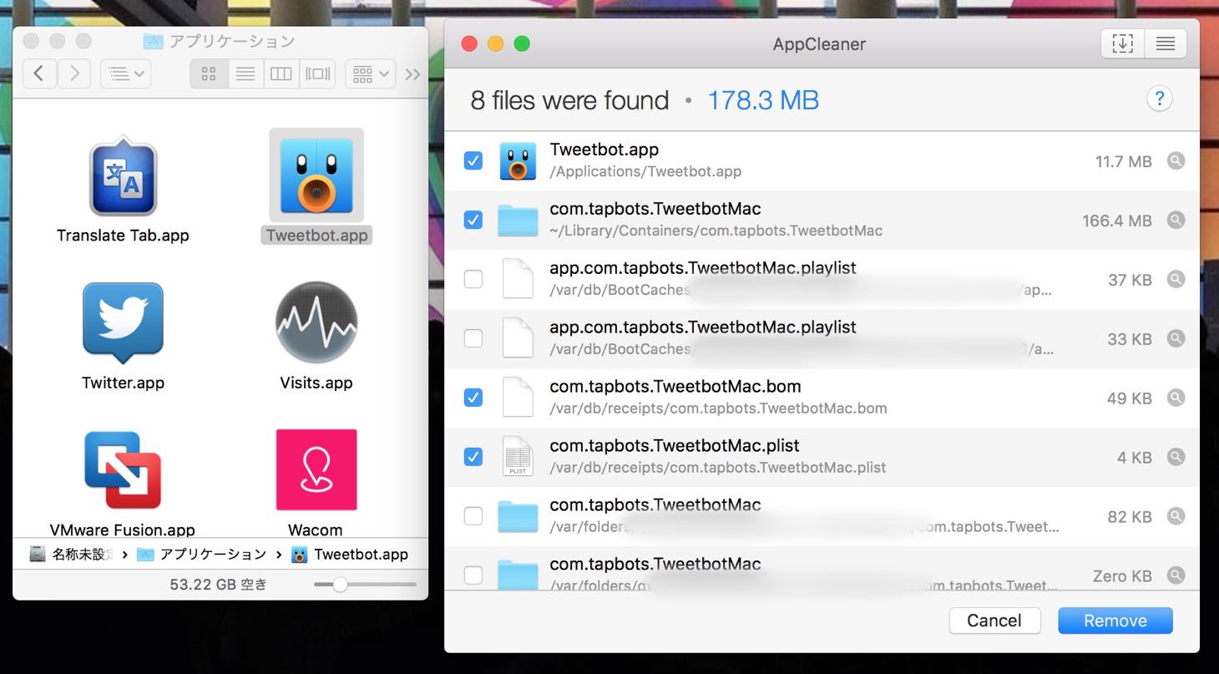
Task: Click magnifier icon on the 166.4 MB row
Action: click(x=1176, y=220)
